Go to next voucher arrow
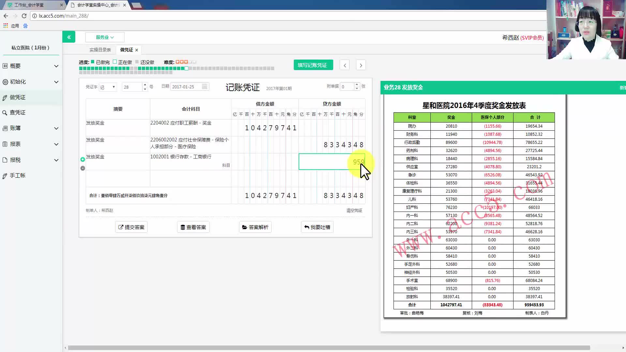626x352 pixels. tap(361, 65)
